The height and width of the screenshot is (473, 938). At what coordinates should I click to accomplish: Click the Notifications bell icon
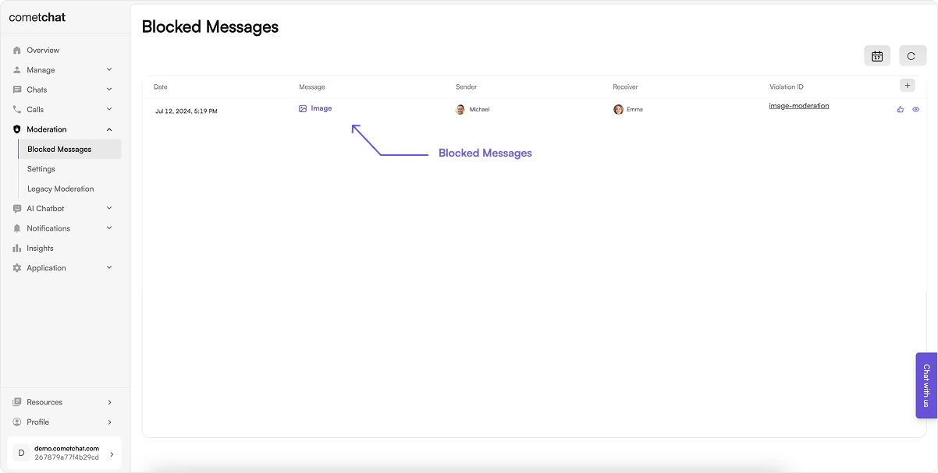click(x=17, y=228)
